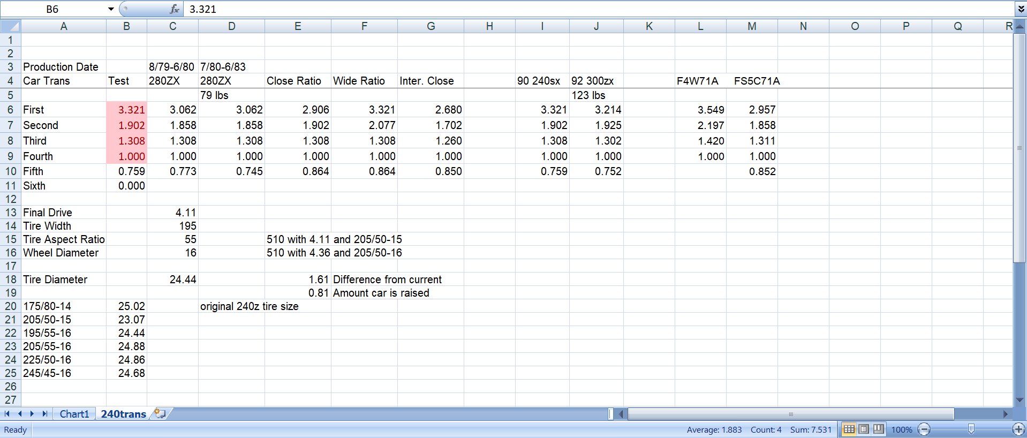This screenshot has width=1027, height=438.
Task: Click the Insert Worksheet icon
Action: click(160, 413)
